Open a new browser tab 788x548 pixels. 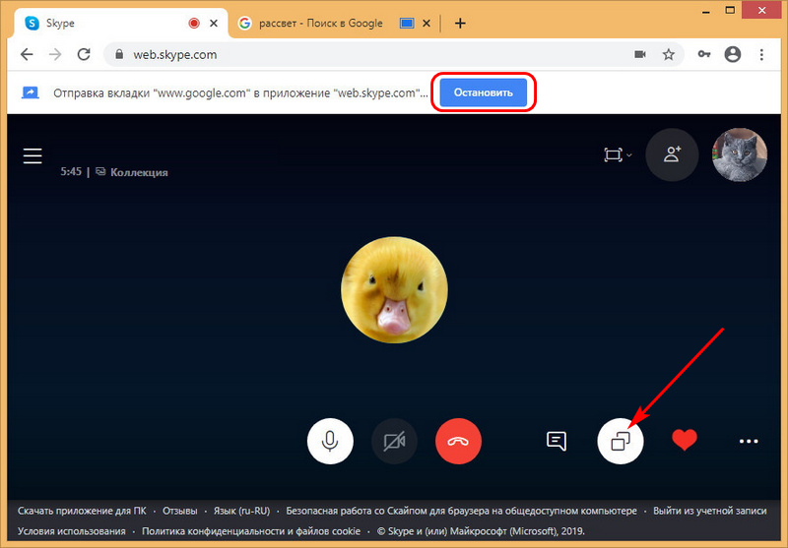coord(460,23)
